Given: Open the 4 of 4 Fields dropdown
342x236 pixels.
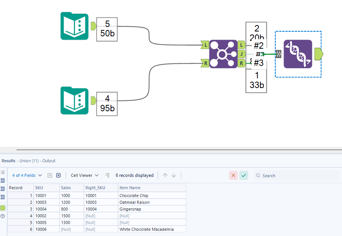Looking at the screenshot, I should [x=27, y=175].
